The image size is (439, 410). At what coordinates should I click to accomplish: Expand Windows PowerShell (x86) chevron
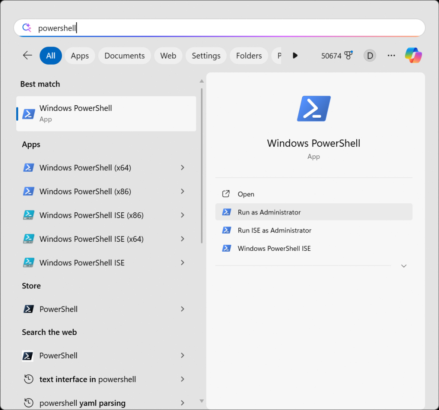tap(183, 191)
